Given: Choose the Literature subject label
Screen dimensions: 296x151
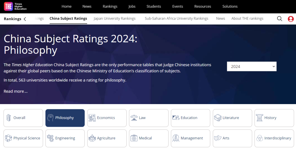Looking at the screenshot, I should [x=231, y=118].
